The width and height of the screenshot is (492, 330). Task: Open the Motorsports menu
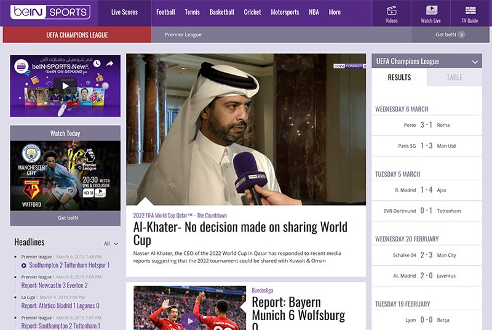click(x=285, y=12)
